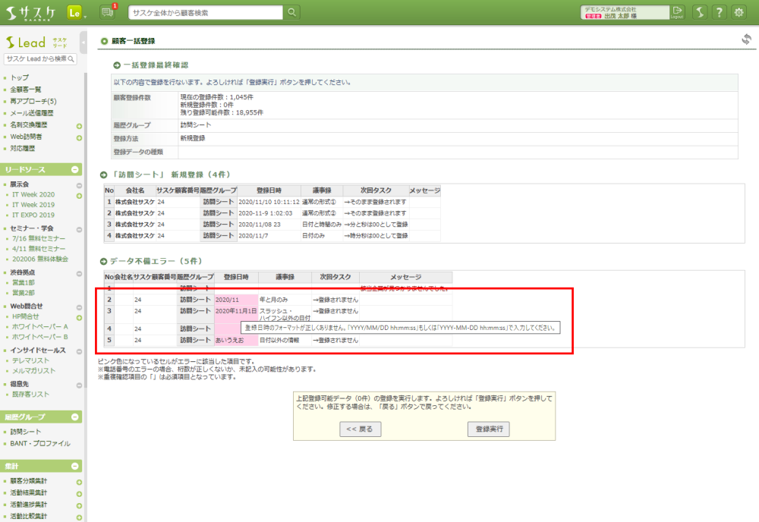The height and width of the screenshot is (522, 759).
Task: Click the 登録実行 button
Action: (x=488, y=429)
